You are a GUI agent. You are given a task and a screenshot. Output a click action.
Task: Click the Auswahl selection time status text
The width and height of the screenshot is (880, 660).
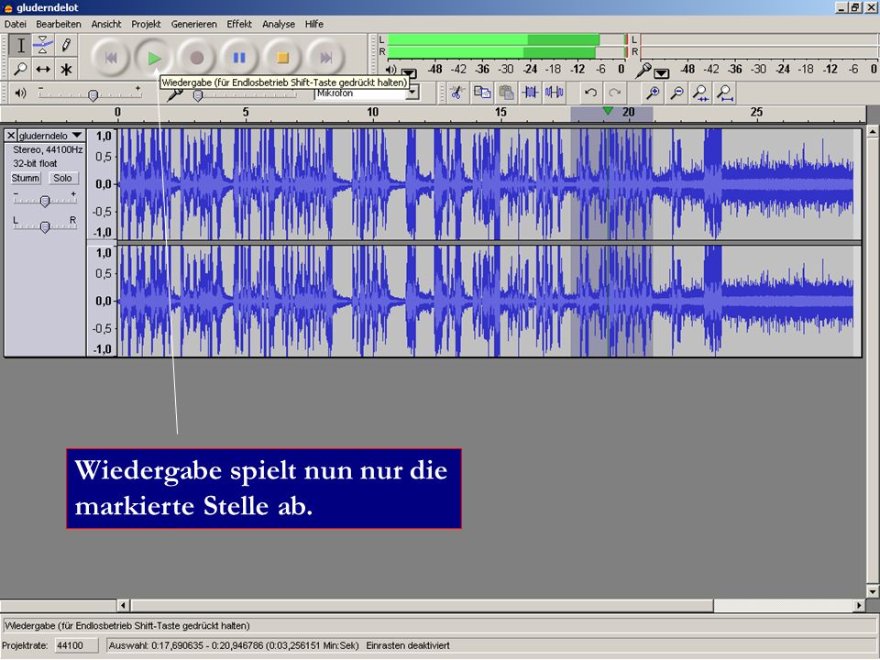pyautogui.click(x=234, y=645)
